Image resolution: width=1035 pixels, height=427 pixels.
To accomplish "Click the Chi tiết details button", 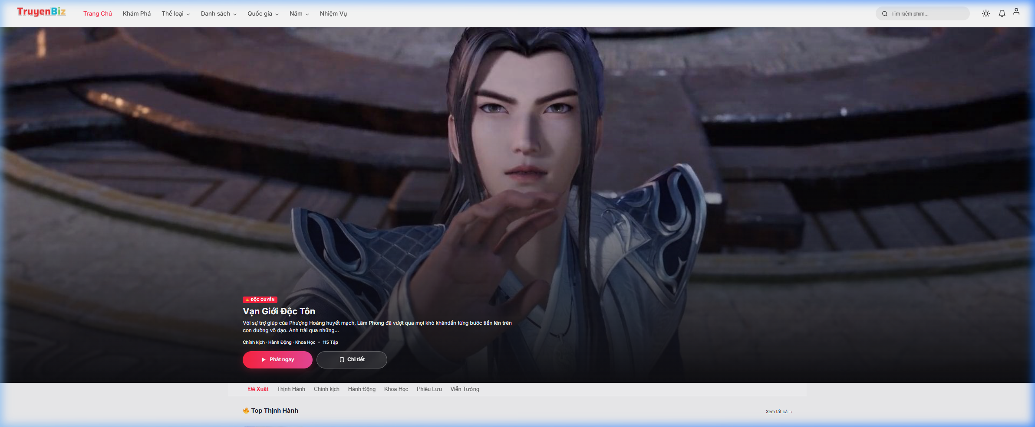I will pyautogui.click(x=352, y=360).
